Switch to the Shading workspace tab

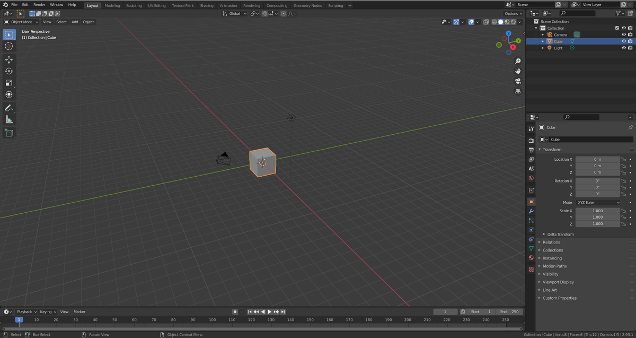click(207, 5)
